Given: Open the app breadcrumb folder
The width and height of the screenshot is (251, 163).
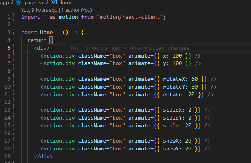Looking at the screenshot, I should pos(4,3).
